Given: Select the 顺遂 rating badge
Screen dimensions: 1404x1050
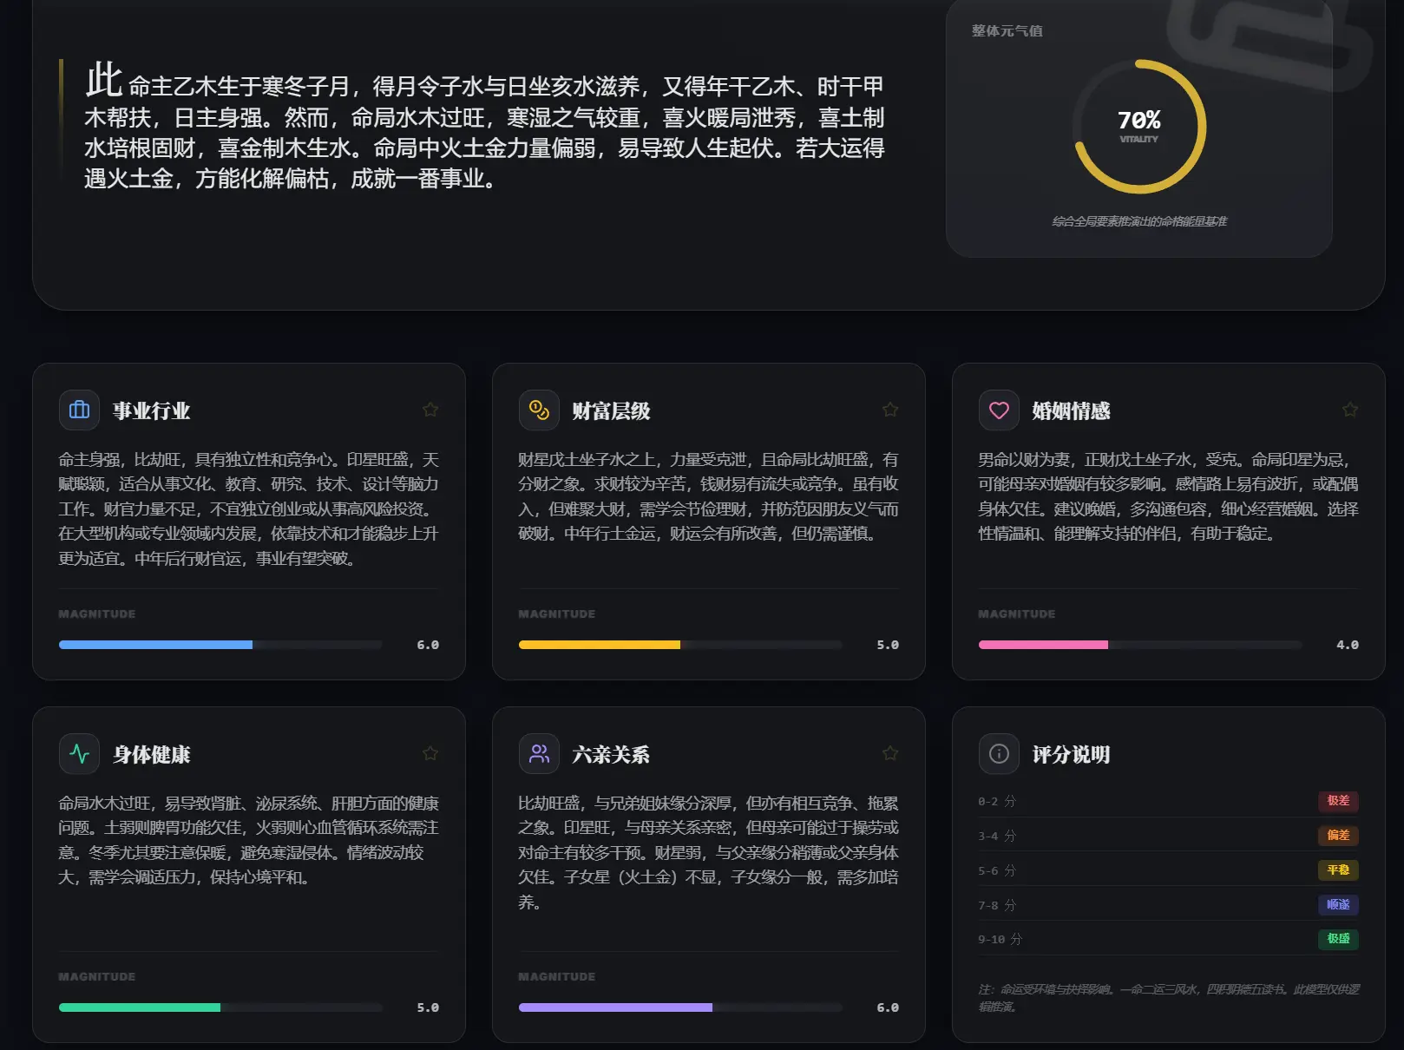Looking at the screenshot, I should click(1338, 905).
